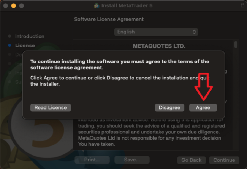Close the installer with red button
Screen dimensions: 247x169
pyautogui.click(x=6, y=6)
